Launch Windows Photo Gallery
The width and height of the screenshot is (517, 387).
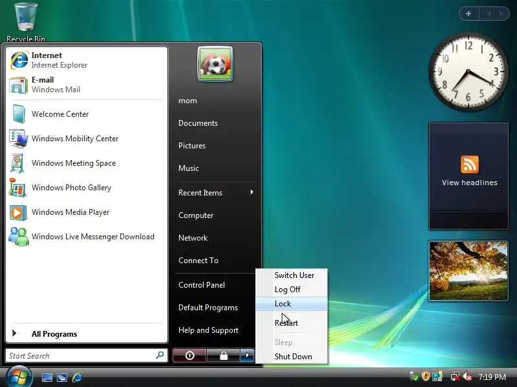87,188
